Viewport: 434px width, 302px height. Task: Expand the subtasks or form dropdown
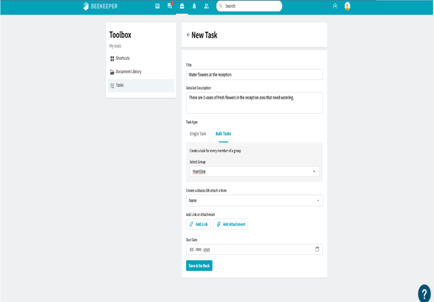point(254,200)
